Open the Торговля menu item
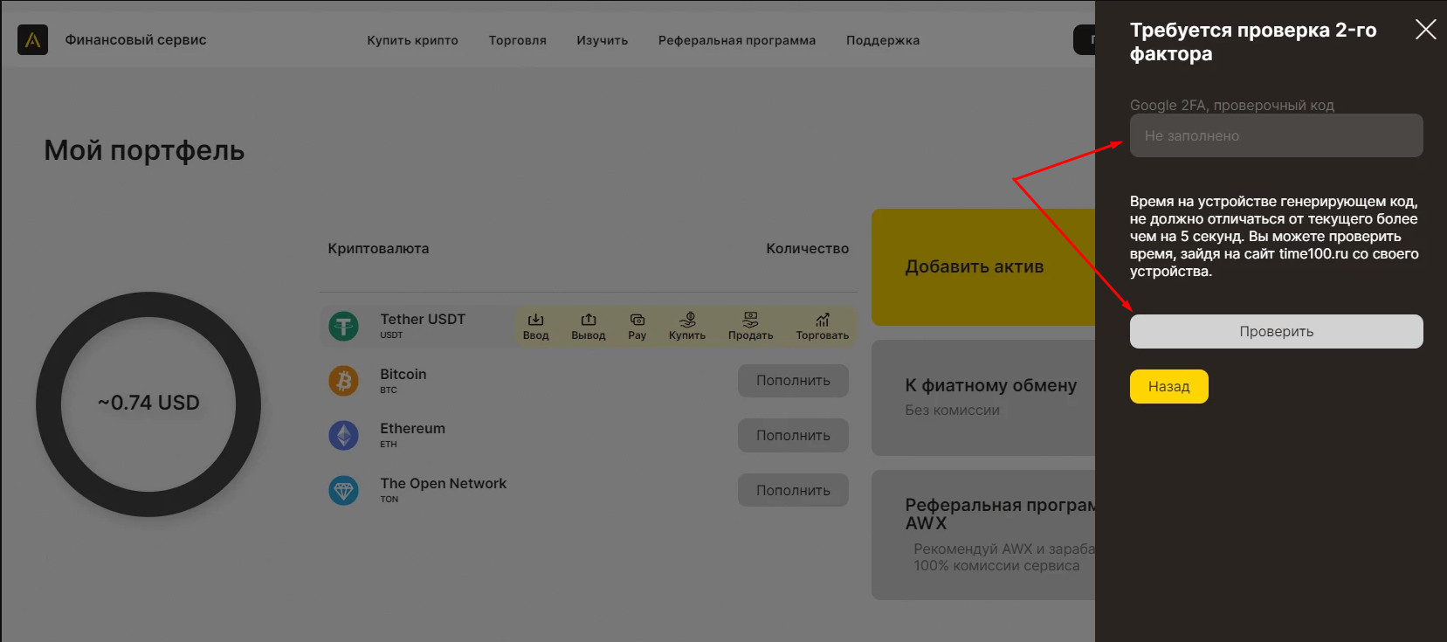The height and width of the screenshot is (642, 1447). point(517,40)
